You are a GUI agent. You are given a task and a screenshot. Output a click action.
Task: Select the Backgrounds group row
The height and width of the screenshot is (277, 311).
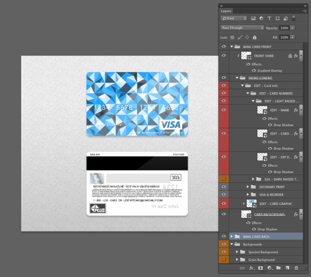(x=266, y=244)
